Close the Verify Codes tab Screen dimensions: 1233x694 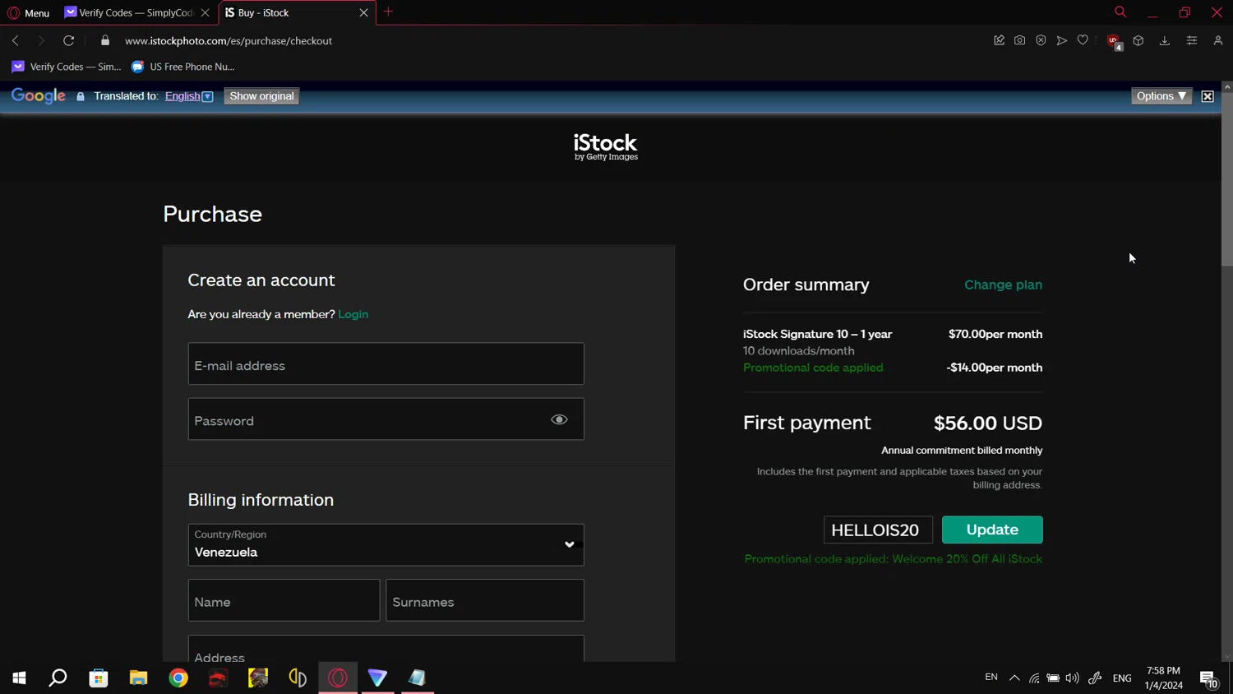pos(205,12)
